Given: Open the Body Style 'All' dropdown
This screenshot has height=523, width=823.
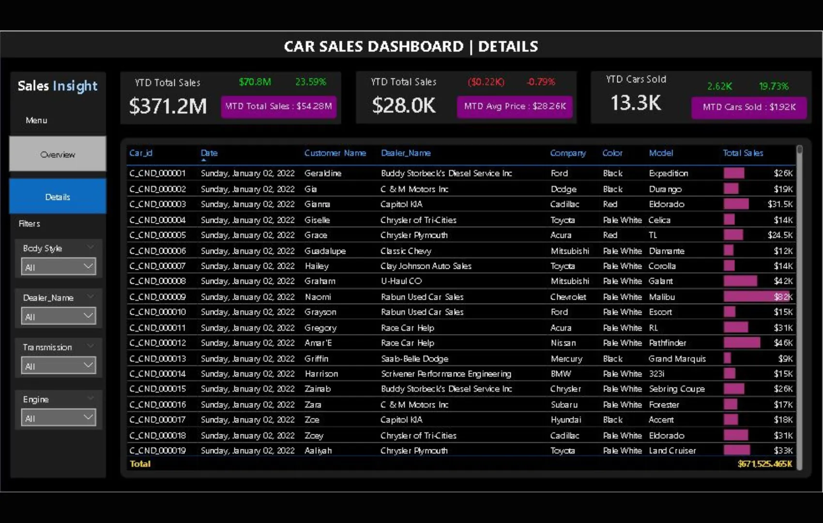Looking at the screenshot, I should 58,267.
